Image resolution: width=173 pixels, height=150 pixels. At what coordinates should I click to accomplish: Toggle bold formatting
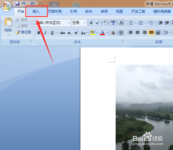(39, 33)
